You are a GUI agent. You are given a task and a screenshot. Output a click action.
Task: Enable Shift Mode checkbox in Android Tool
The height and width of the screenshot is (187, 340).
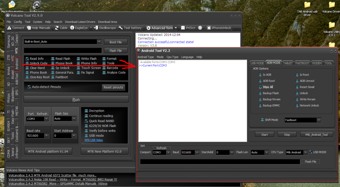pos(262,120)
